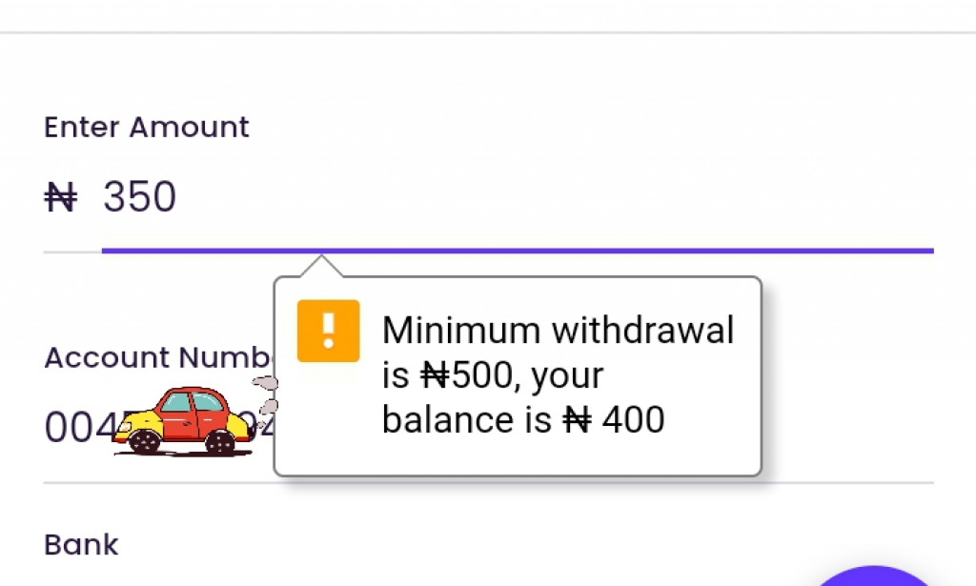Image resolution: width=976 pixels, height=586 pixels.
Task: Click the Enter Amount label
Action: tap(146, 127)
